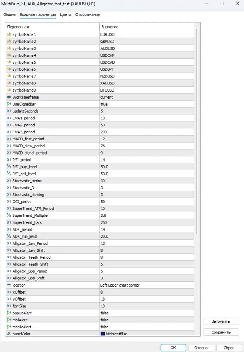Click the integer icon beside Alligator_Lips_Shift
The height and width of the screenshot is (352, 244).
(9, 278)
